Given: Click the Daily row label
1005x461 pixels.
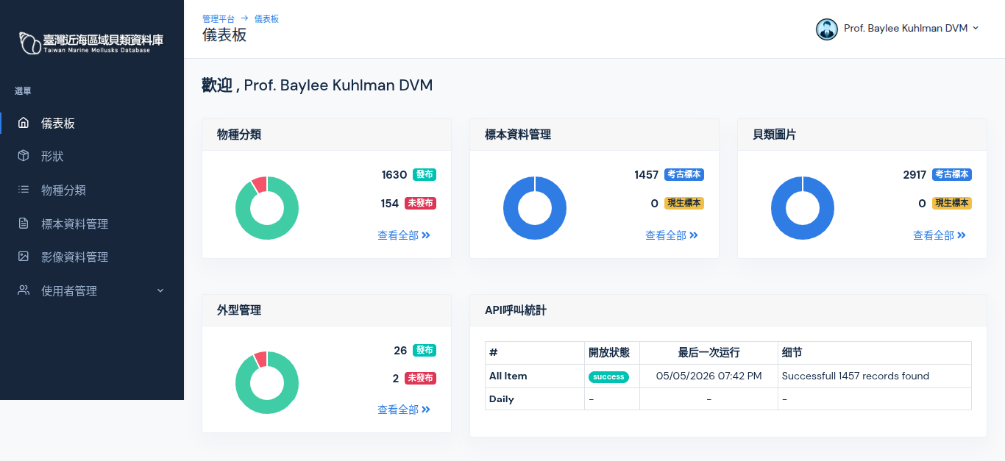Looking at the screenshot, I should click(502, 399).
